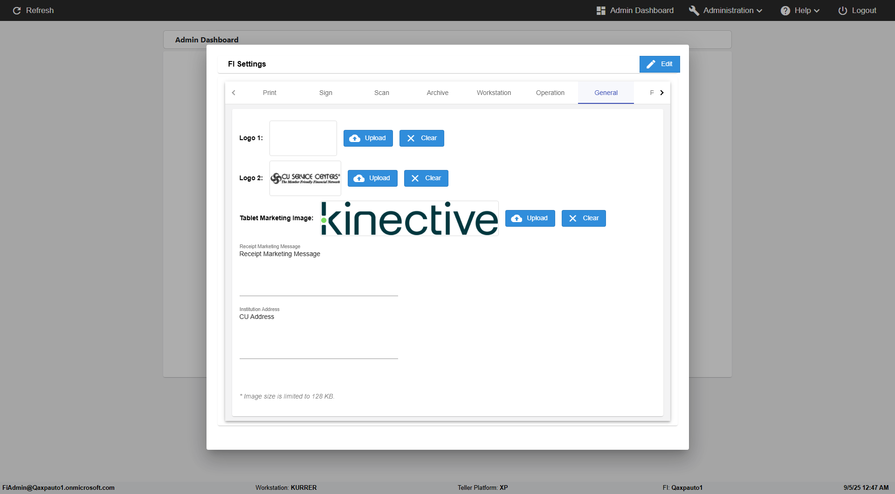
Task: Click the Logout label
Action: click(864, 10)
